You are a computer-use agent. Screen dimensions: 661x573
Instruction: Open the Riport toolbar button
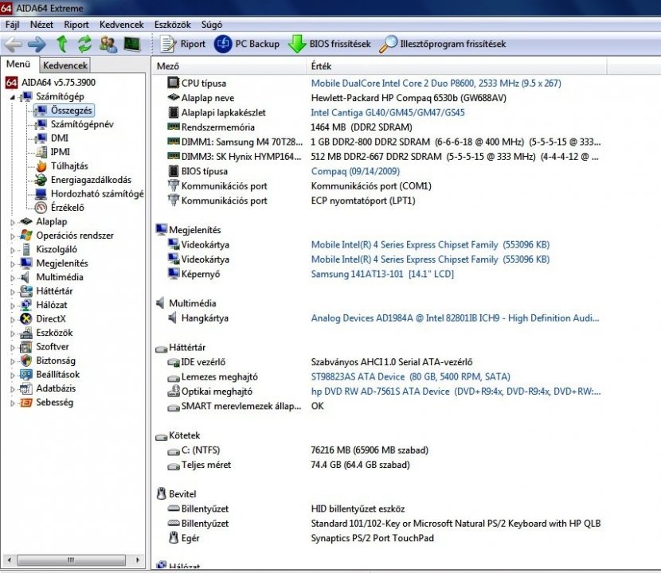point(182,44)
